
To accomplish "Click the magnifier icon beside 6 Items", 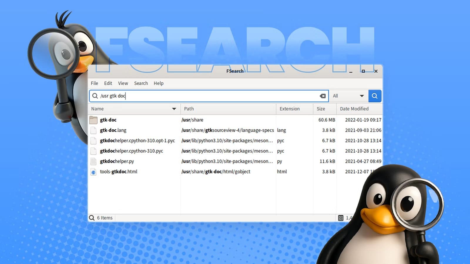I will [92, 218].
